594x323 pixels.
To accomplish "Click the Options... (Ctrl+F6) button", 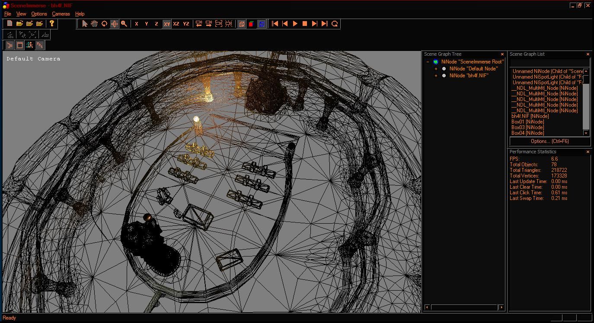I will (x=549, y=141).
